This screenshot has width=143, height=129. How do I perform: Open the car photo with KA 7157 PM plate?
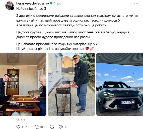(x=120, y=84)
